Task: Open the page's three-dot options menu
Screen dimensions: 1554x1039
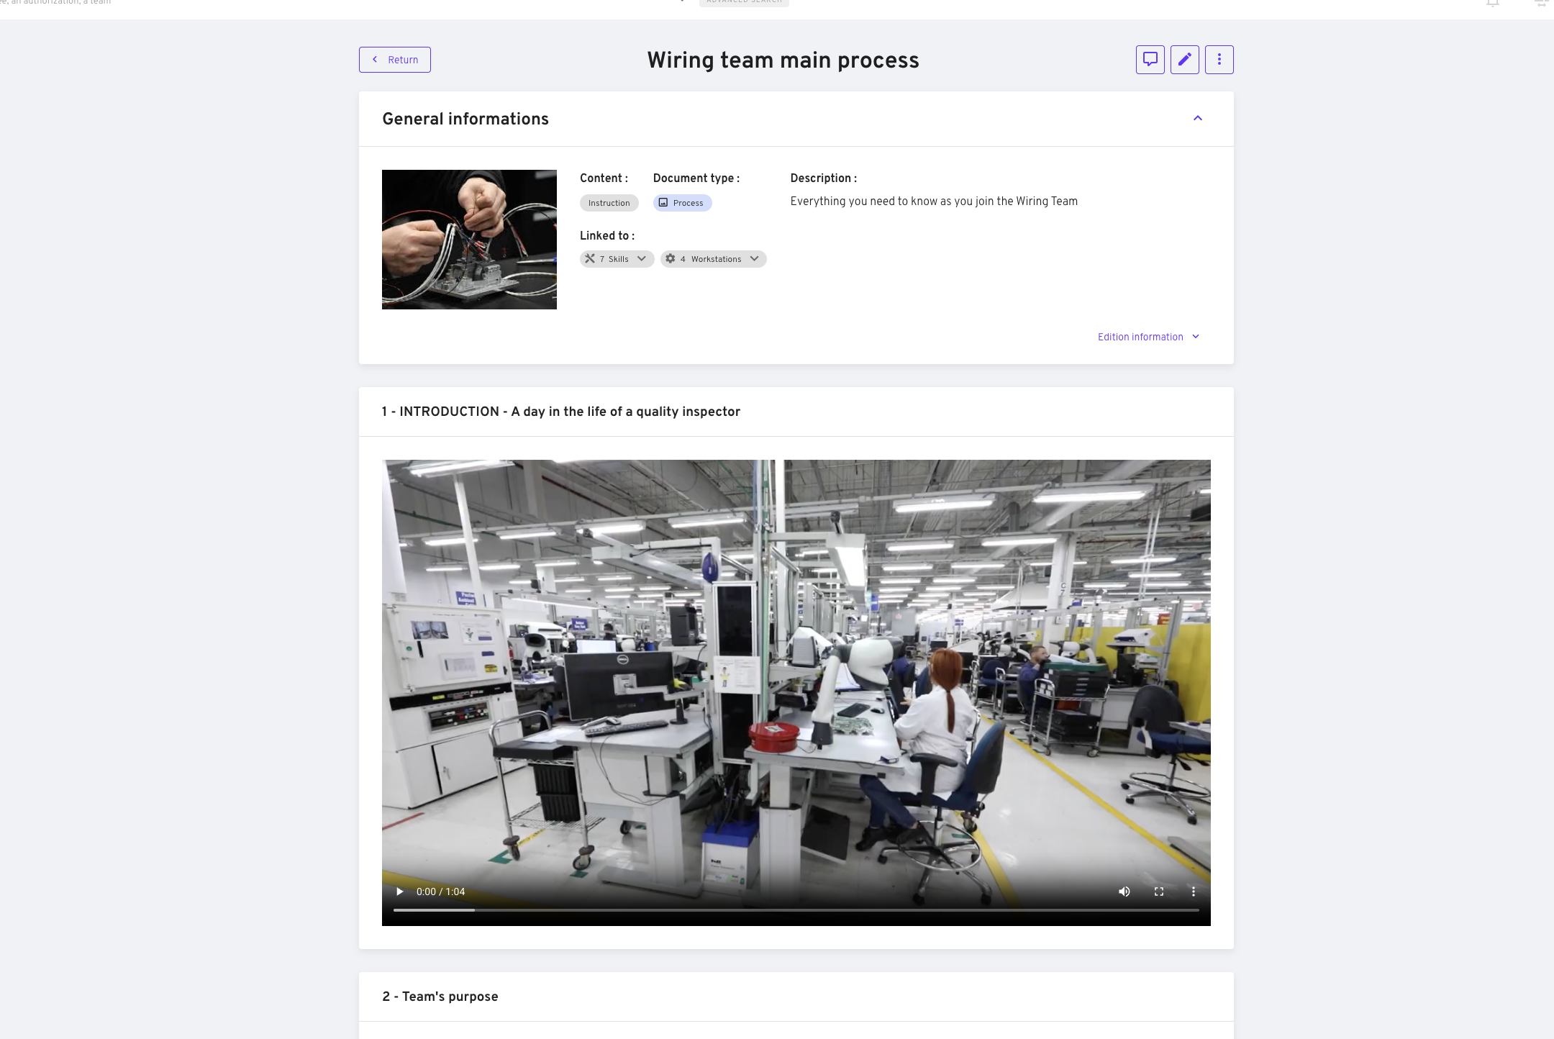Action: (x=1219, y=60)
